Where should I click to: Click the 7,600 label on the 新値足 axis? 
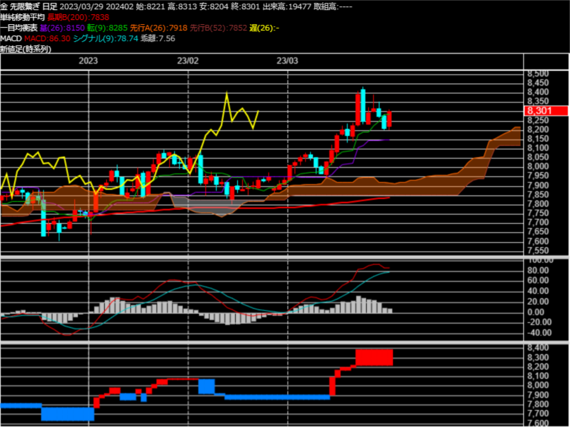[538, 423]
